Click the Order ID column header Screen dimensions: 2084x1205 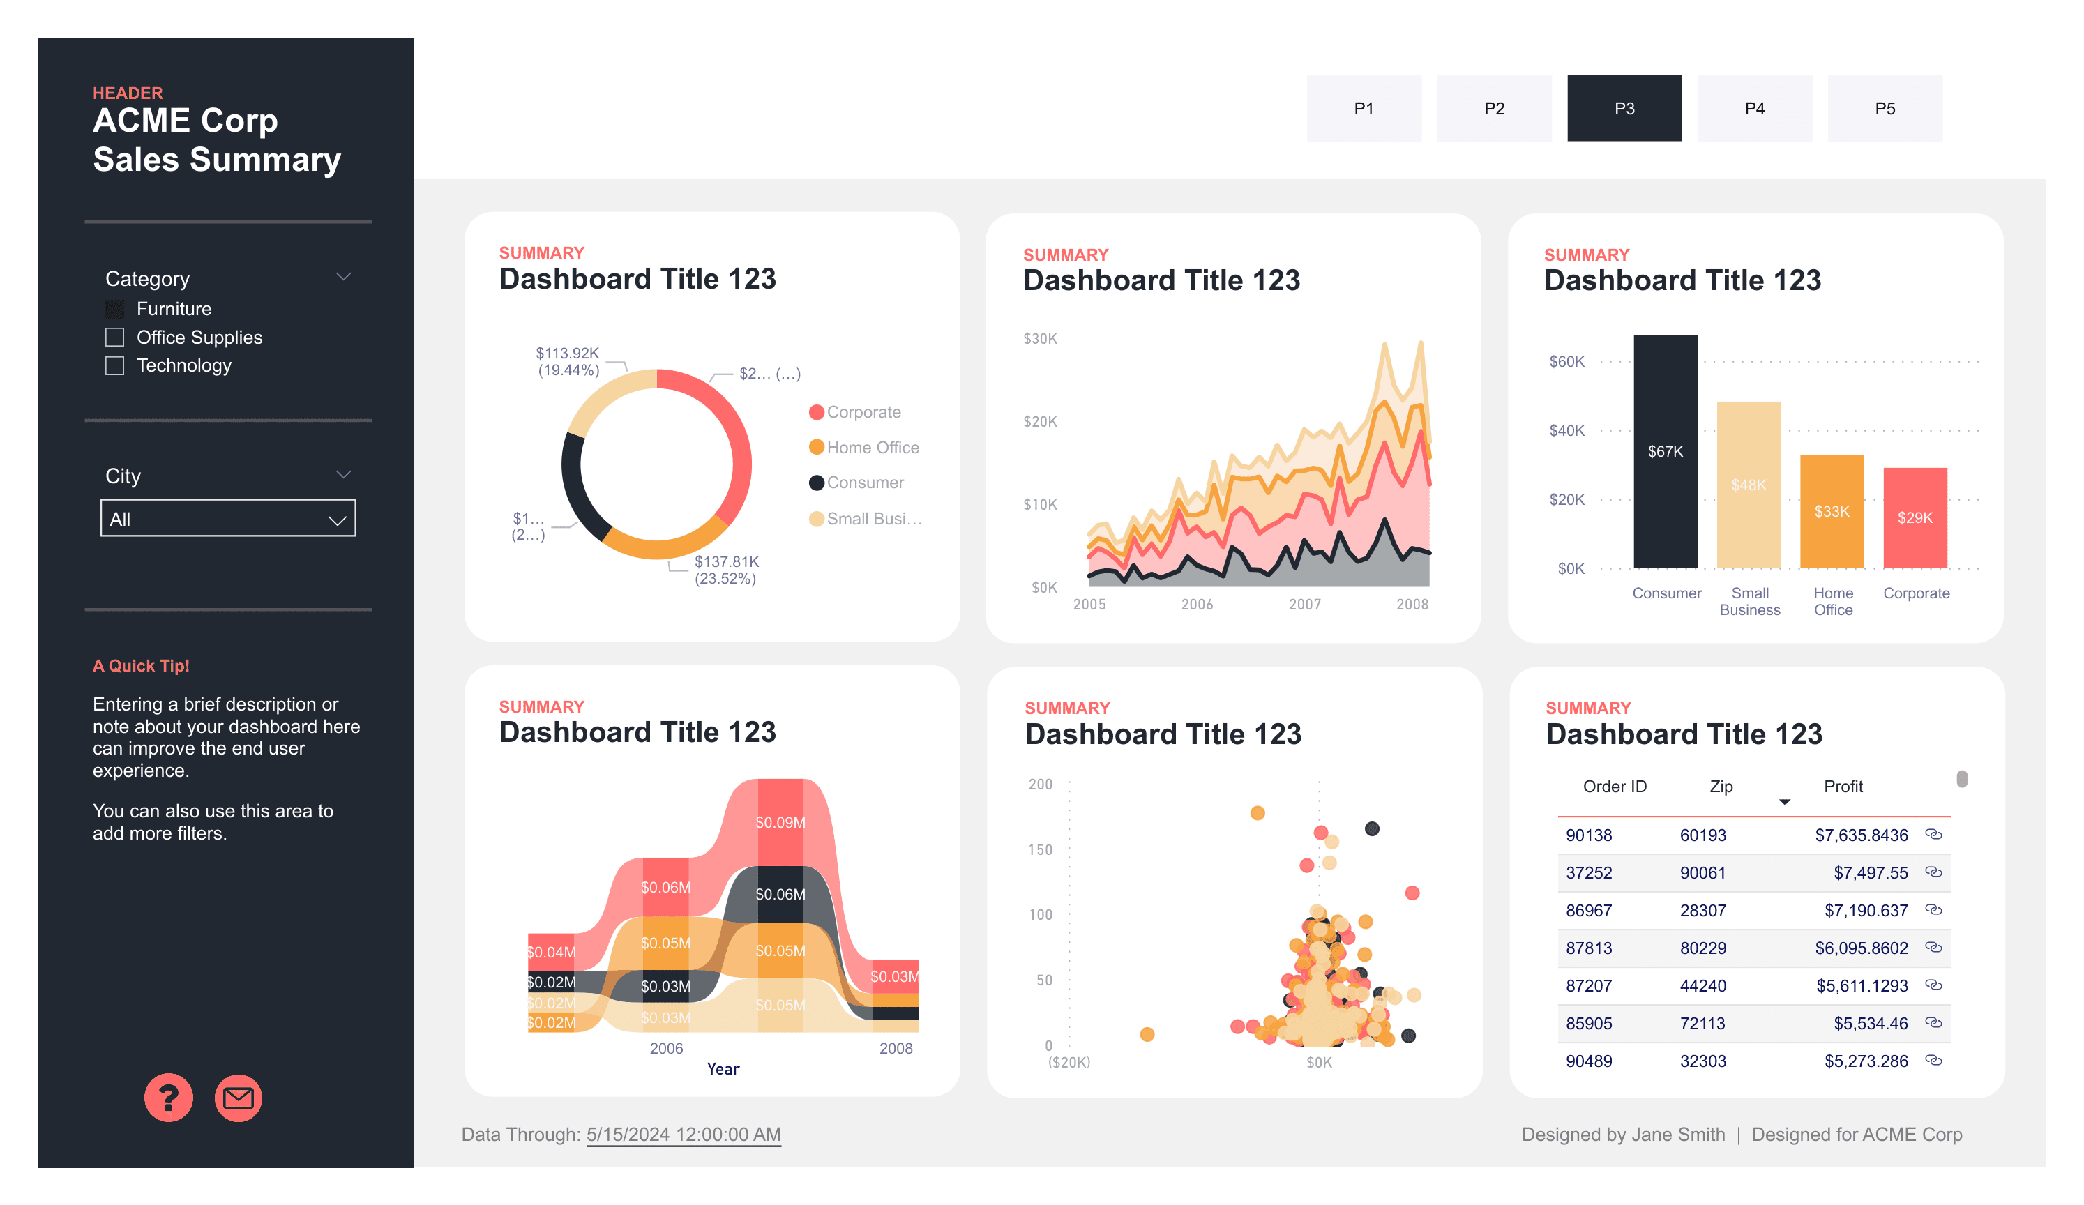coord(1615,787)
